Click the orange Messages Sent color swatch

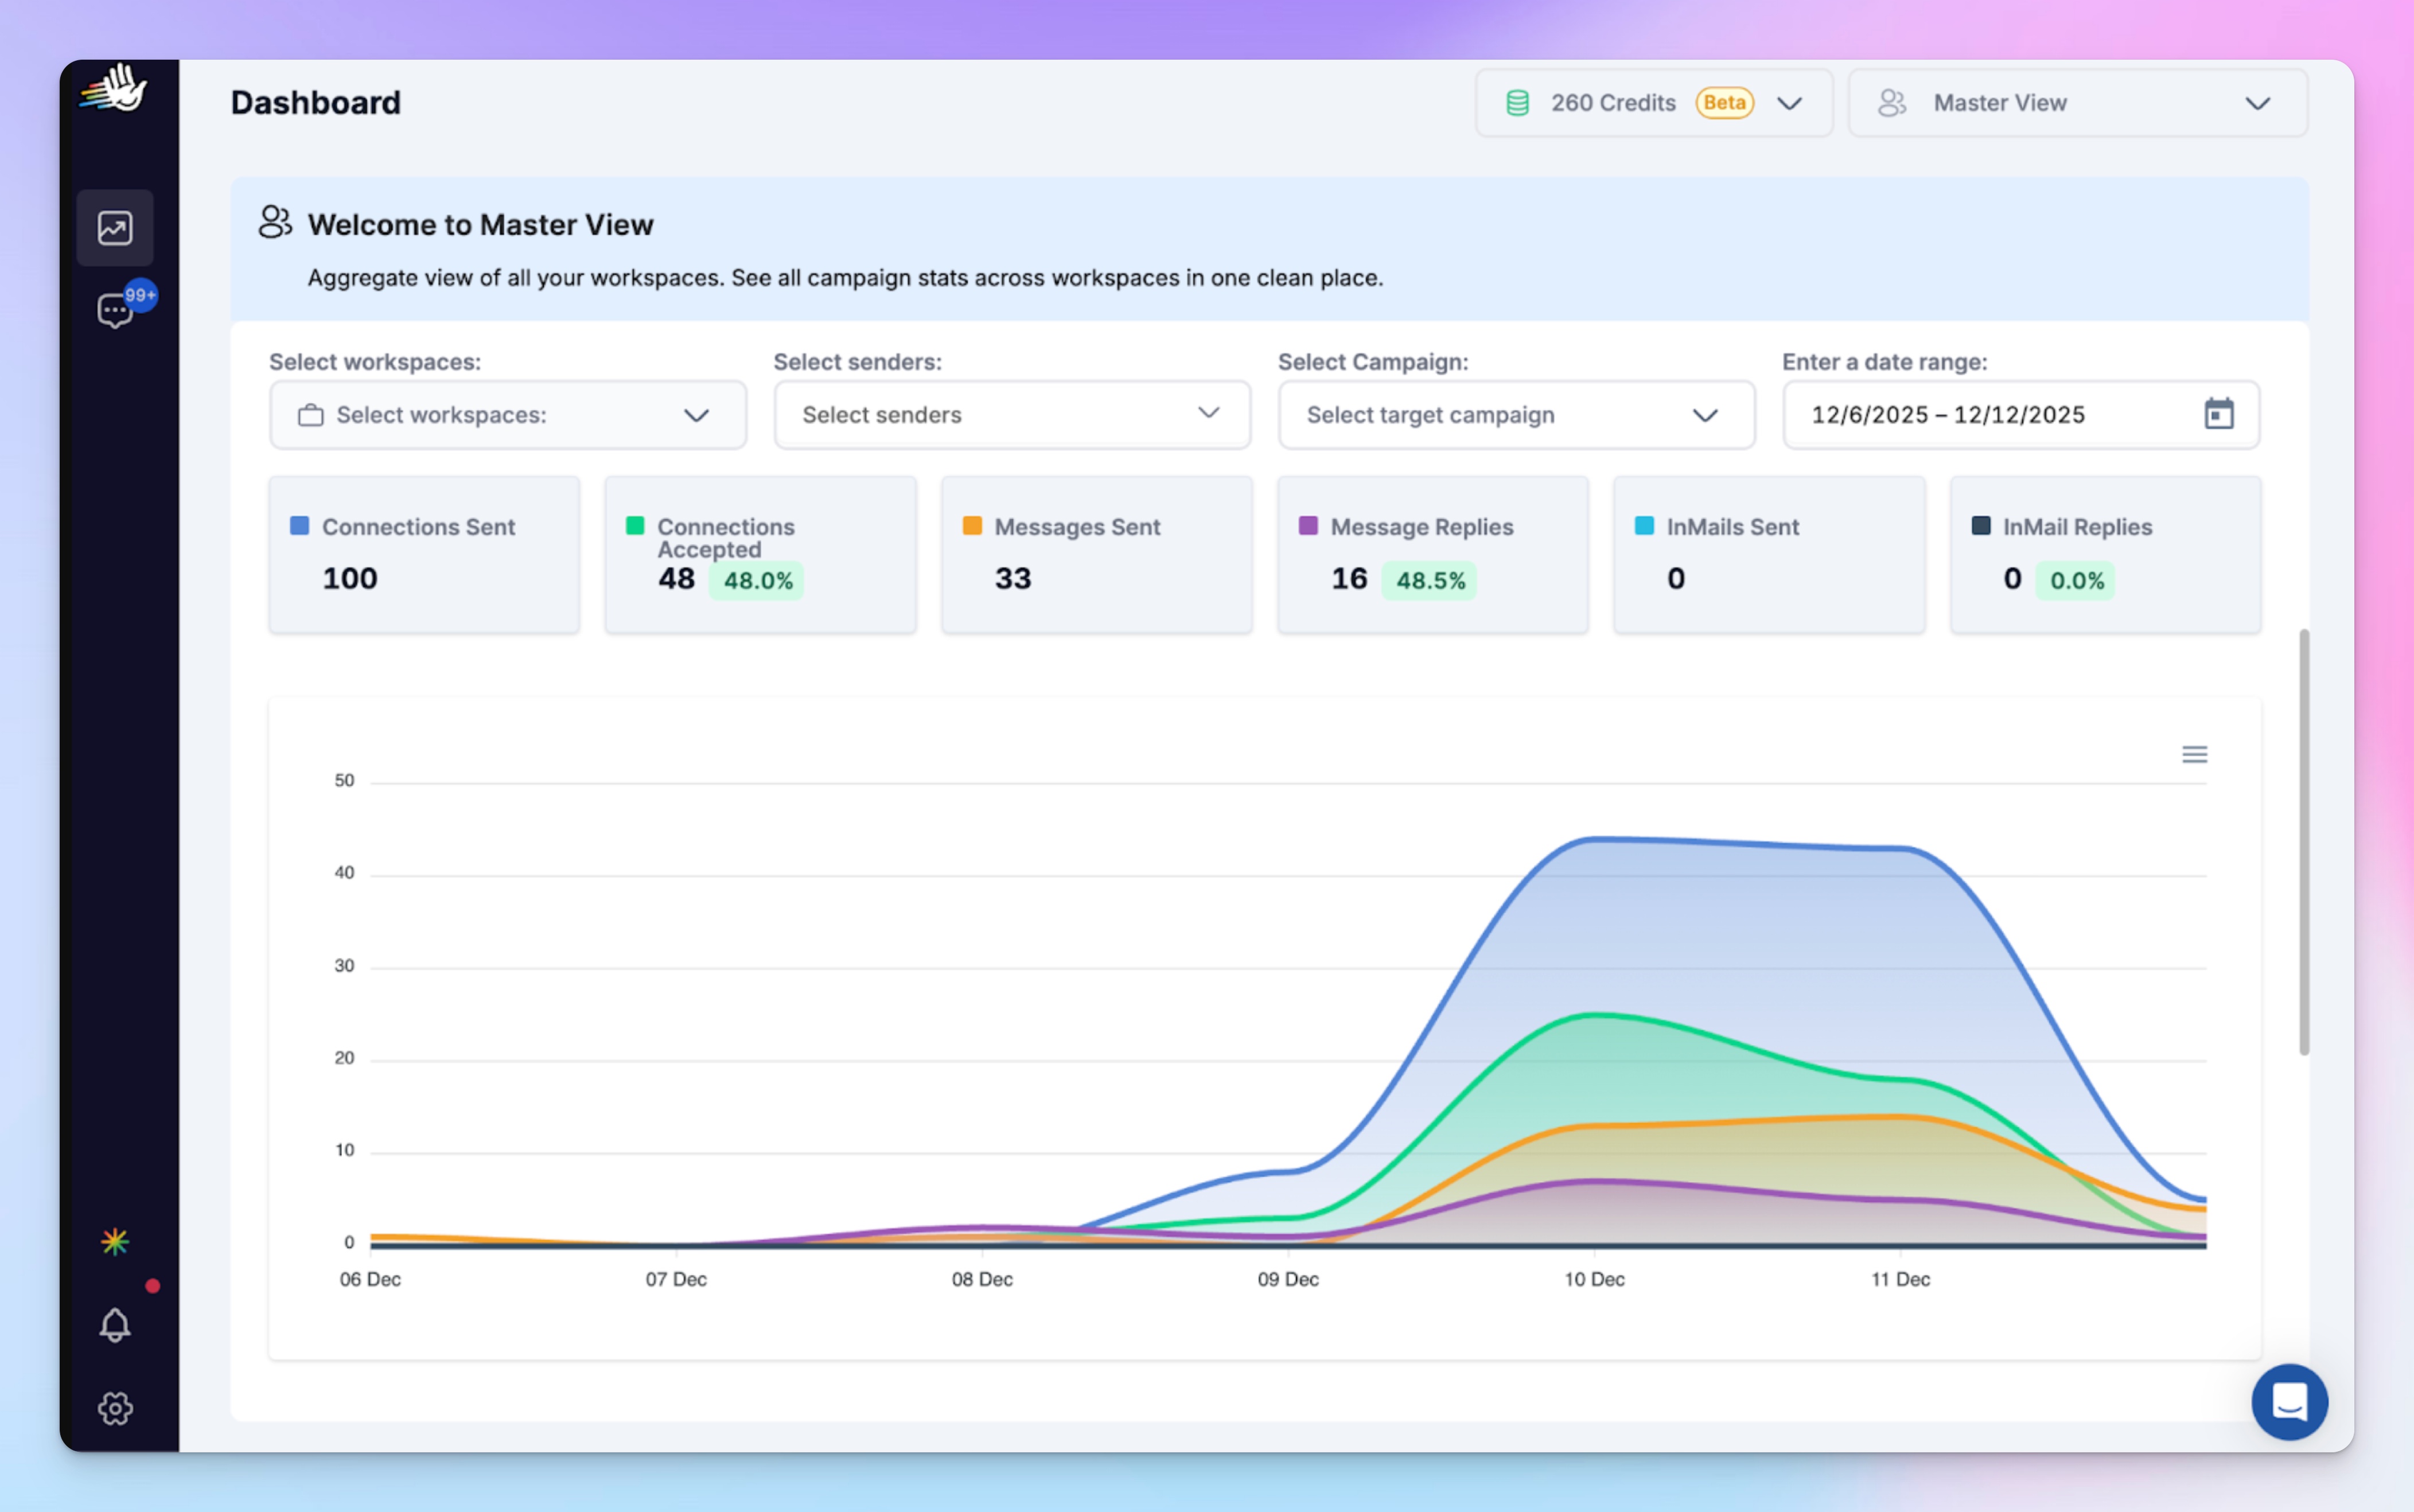[971, 526]
